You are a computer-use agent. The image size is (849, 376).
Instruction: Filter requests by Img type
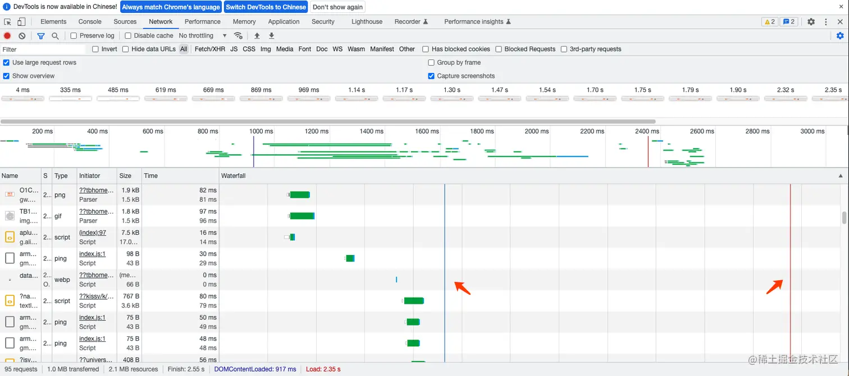click(266, 49)
